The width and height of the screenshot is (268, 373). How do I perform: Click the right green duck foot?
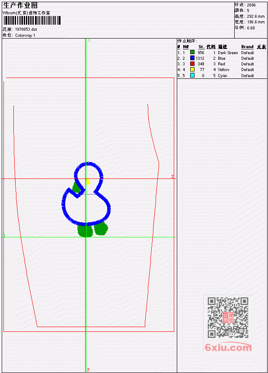tap(101, 229)
